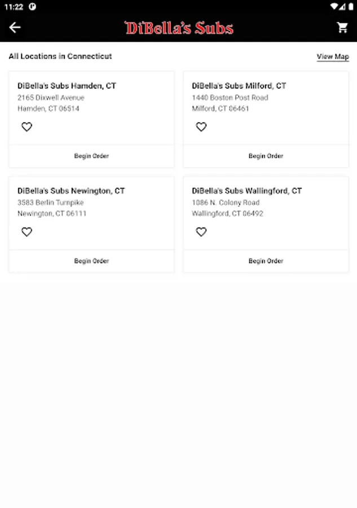This screenshot has width=357, height=508.
Task: Click the 2165 Dixwell Avenue address
Action: [51, 98]
